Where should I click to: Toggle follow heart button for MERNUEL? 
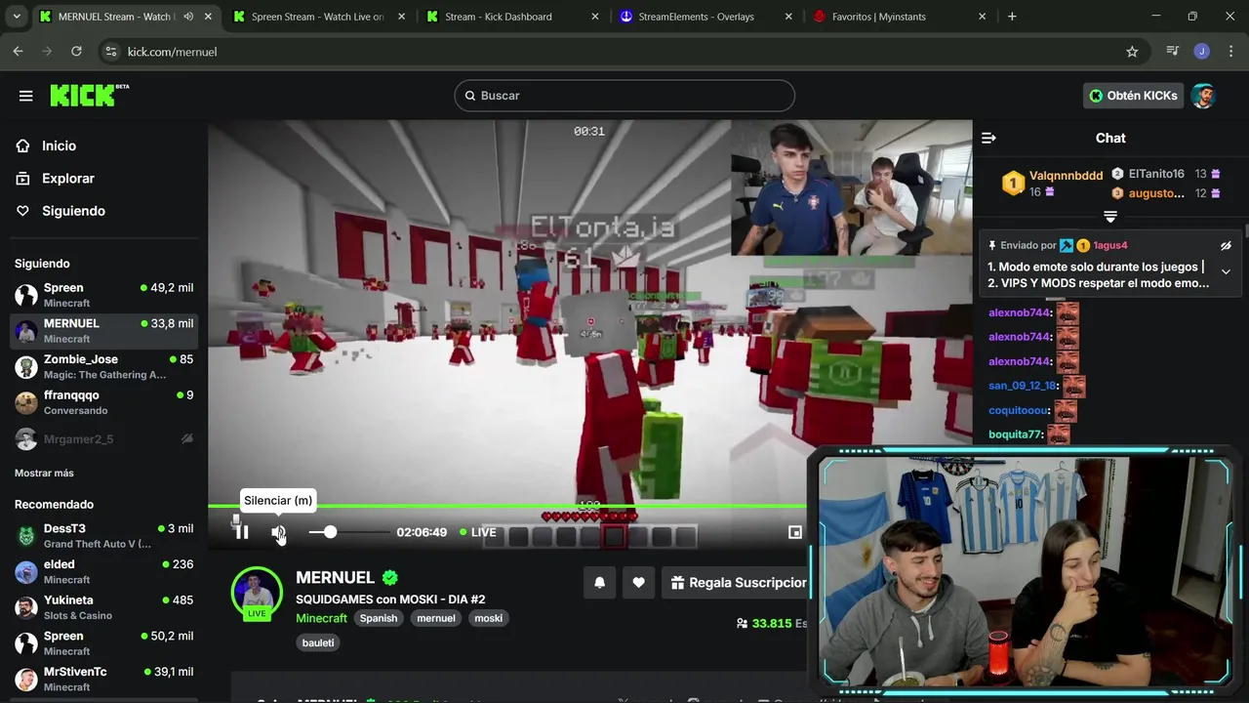638,583
